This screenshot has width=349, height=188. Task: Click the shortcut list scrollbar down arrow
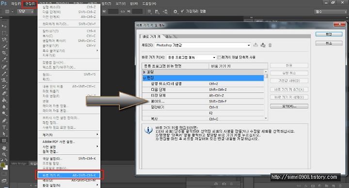(x=266, y=118)
